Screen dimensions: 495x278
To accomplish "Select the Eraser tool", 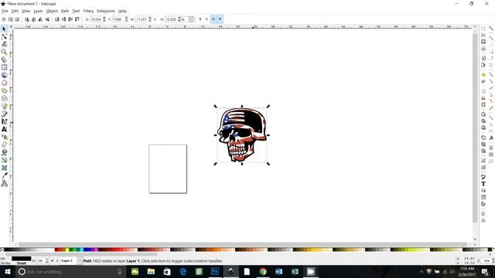I will pos(4,144).
